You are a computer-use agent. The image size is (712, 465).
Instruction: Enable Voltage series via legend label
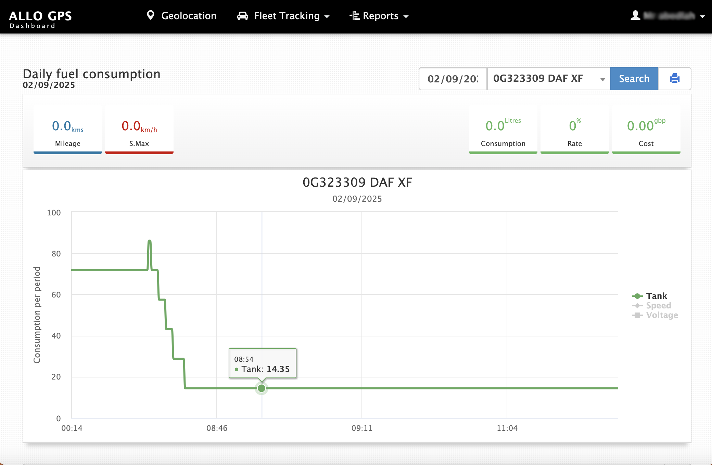(x=662, y=315)
